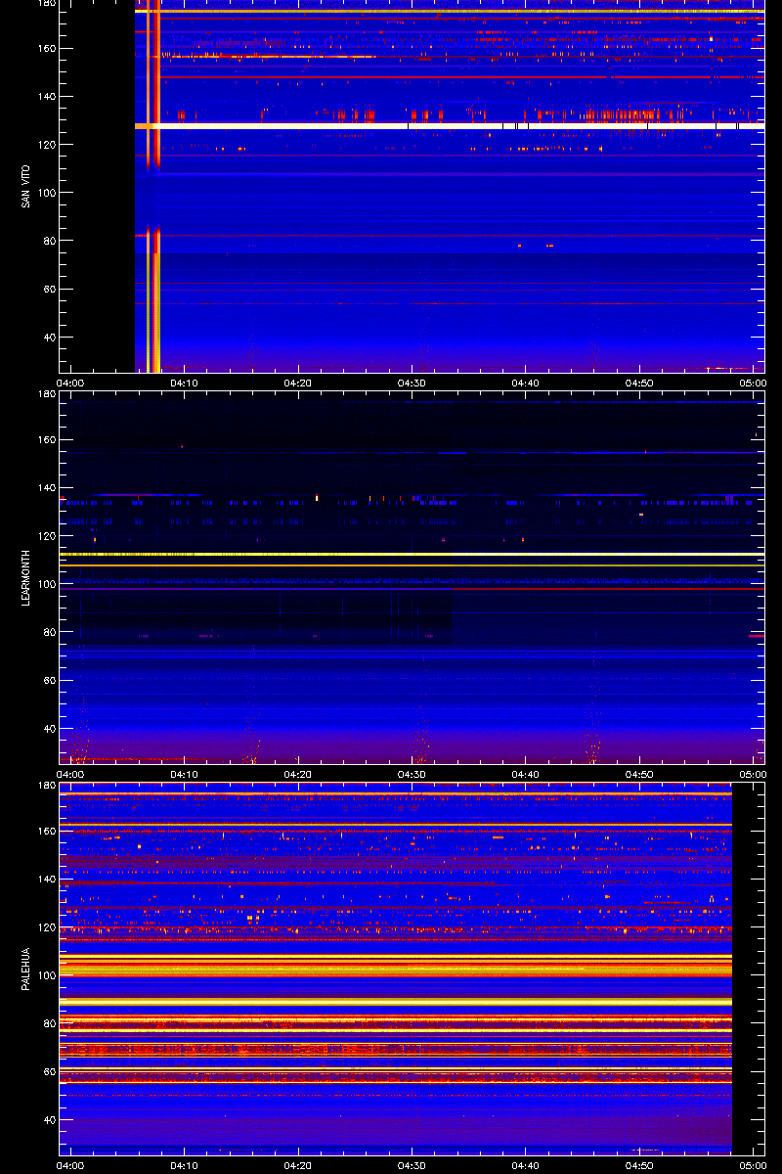
Task: Choose 04:00 time label under Palehua plot
Action: pos(71,1165)
